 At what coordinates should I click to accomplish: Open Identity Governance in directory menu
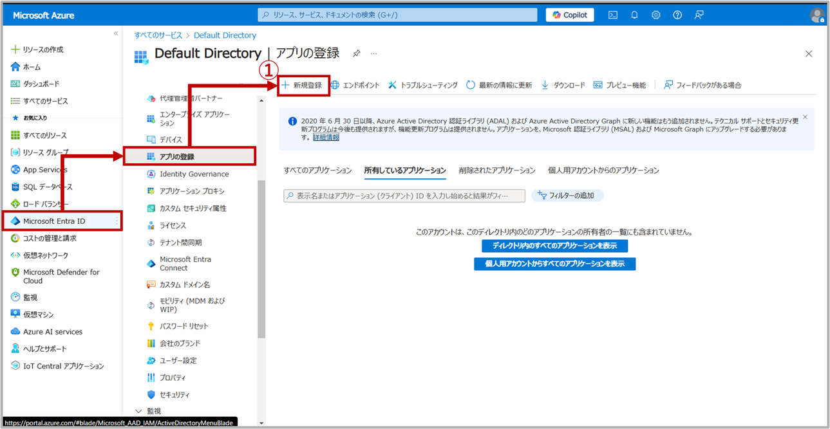[187, 174]
